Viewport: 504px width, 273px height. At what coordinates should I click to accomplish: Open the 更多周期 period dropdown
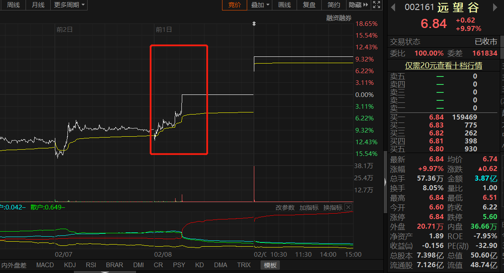click(x=69, y=5)
